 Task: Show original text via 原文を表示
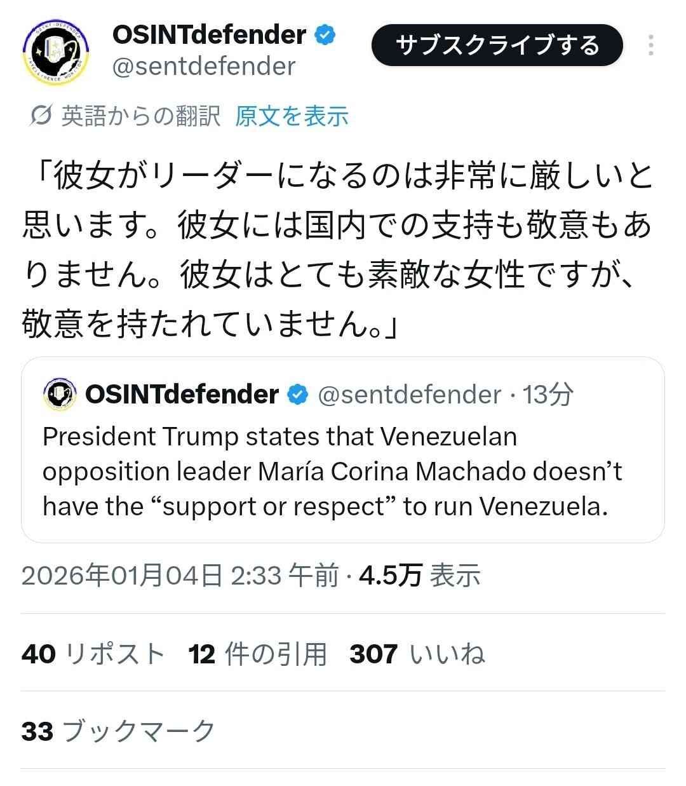click(x=292, y=116)
